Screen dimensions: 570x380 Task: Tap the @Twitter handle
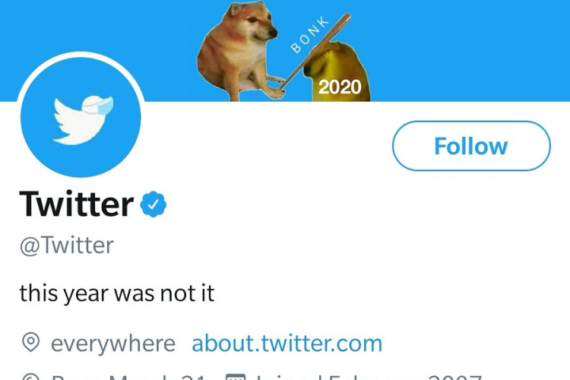coord(66,245)
